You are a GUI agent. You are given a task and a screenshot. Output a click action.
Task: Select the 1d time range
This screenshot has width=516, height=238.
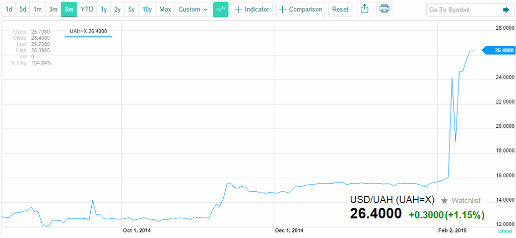click(9, 10)
